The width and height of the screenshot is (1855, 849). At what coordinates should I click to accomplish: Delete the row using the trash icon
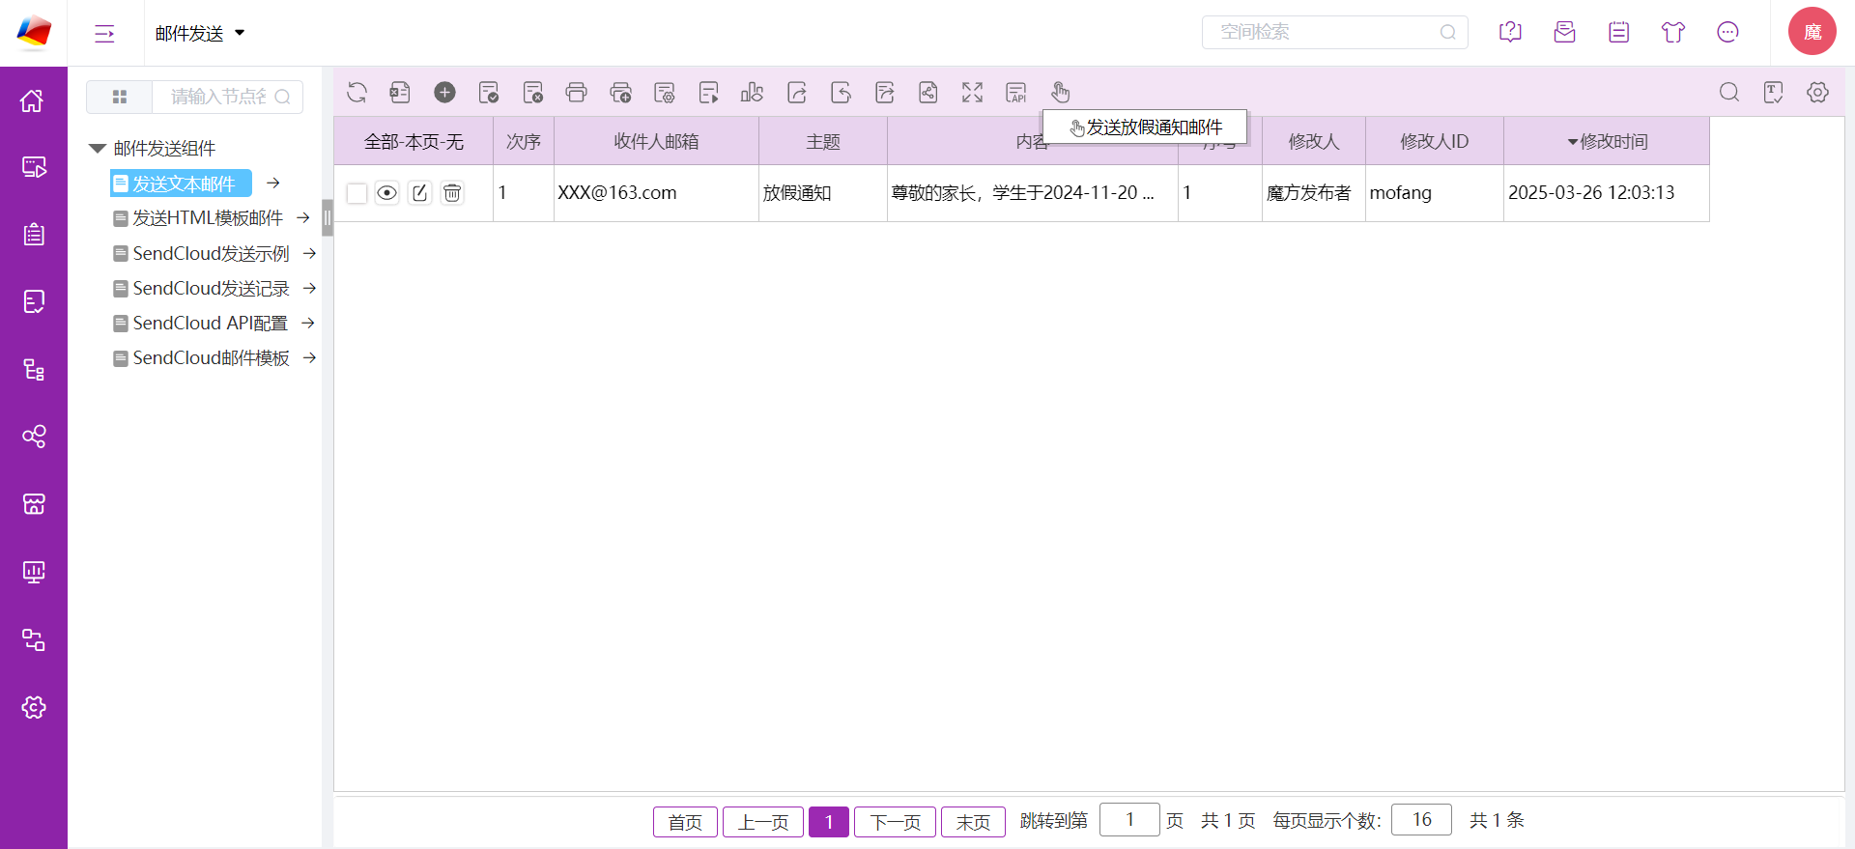pyautogui.click(x=452, y=193)
